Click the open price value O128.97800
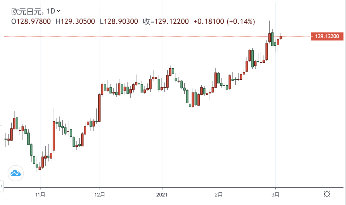346x205 pixels. (x=31, y=21)
